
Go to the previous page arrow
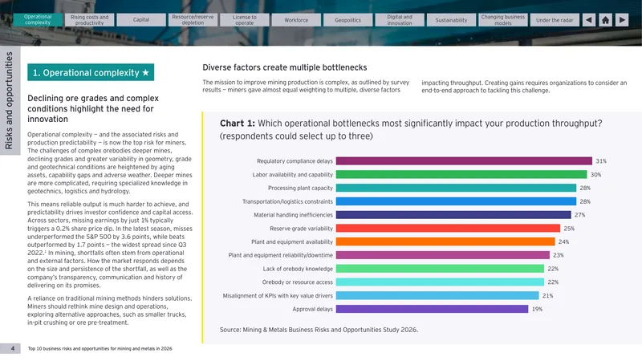[589, 20]
